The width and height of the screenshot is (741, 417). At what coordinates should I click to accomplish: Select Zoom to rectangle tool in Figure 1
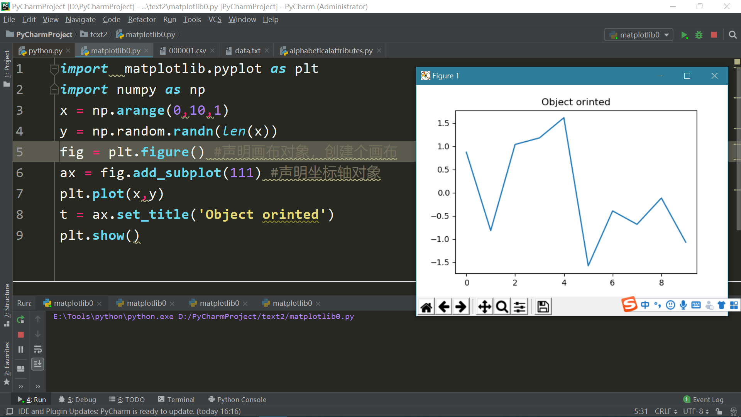(502, 307)
